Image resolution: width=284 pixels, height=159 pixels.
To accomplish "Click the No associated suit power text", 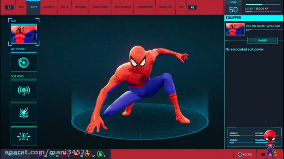I will [245, 49].
